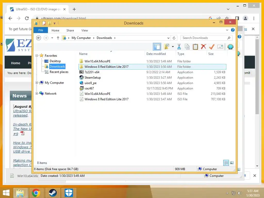Click the red X Delete icon
264x198 pixels.
click(203, 46)
